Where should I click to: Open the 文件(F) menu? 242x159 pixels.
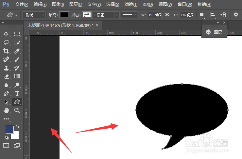(22, 5)
